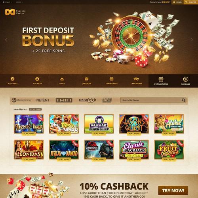This screenshot has height=198, width=198.
Task: Open All Games category icon
Action: point(13,79)
